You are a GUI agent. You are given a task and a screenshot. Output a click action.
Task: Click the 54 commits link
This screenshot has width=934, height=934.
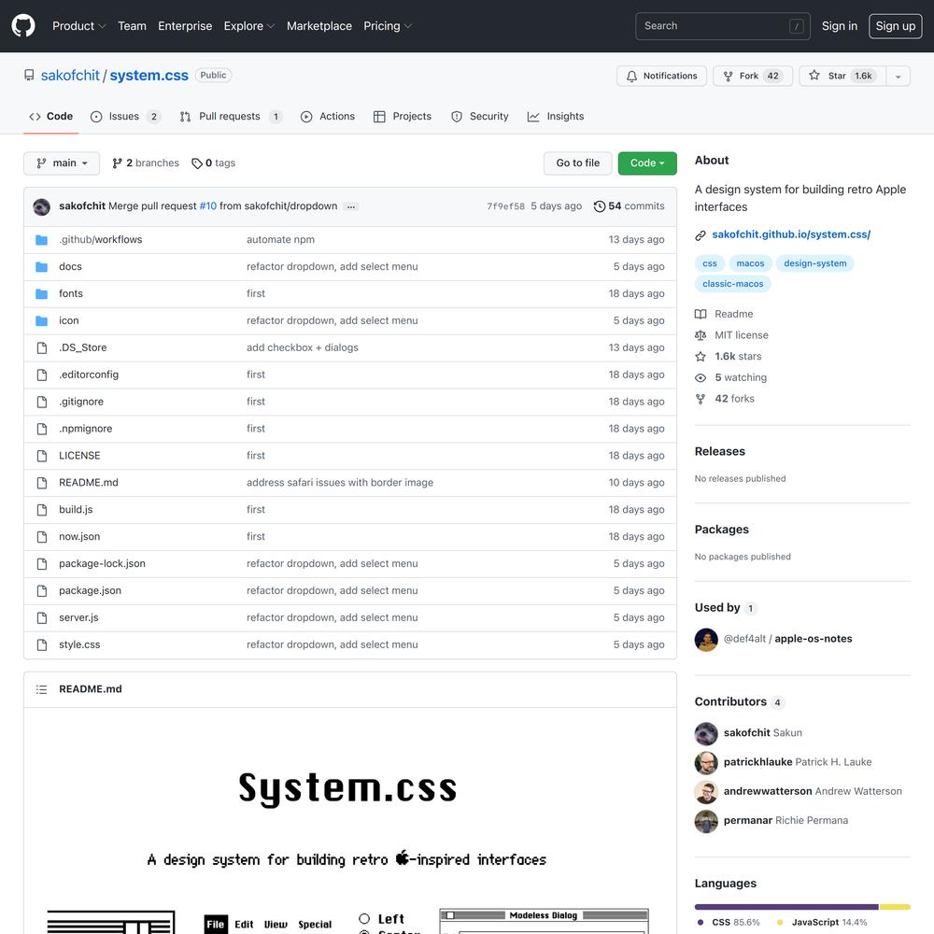[x=629, y=206]
